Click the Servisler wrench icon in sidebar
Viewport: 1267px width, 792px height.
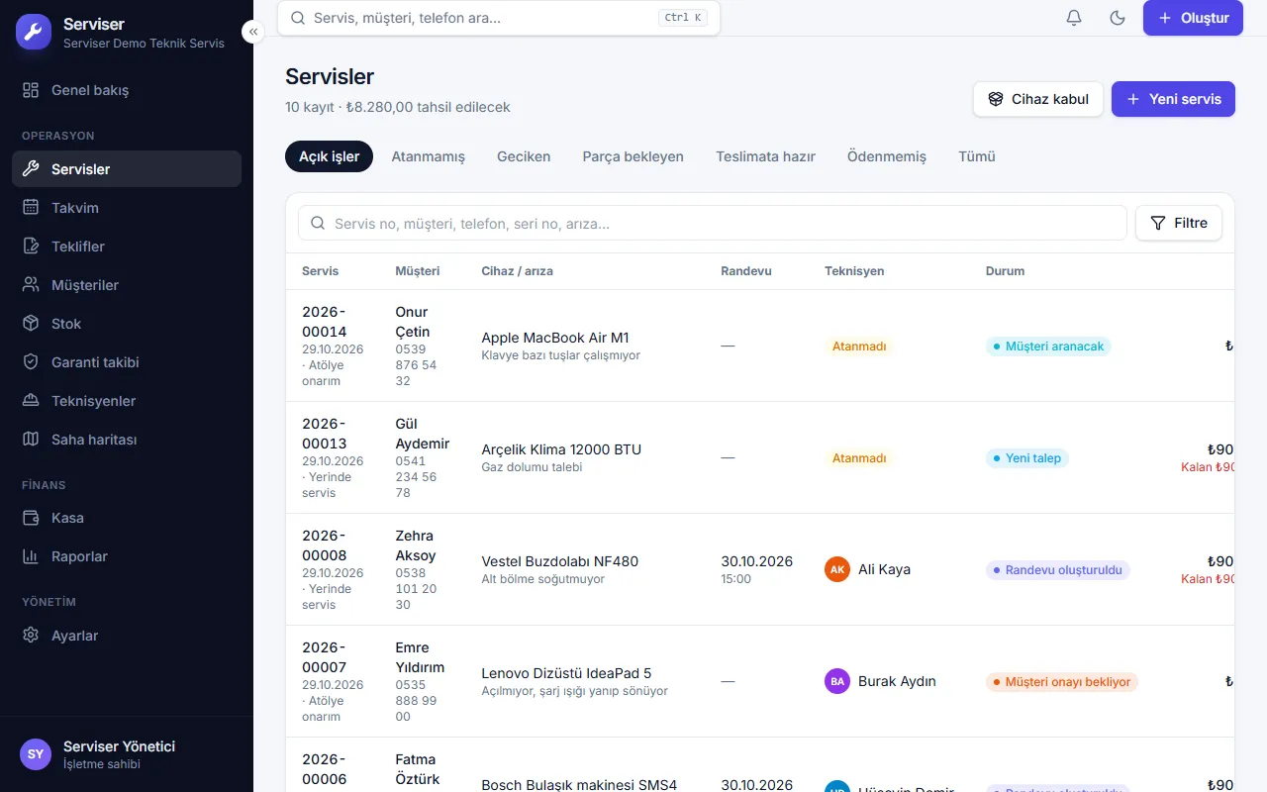click(32, 169)
